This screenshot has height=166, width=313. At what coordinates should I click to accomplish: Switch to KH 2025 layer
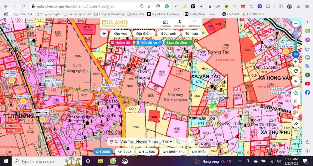click(x=124, y=152)
